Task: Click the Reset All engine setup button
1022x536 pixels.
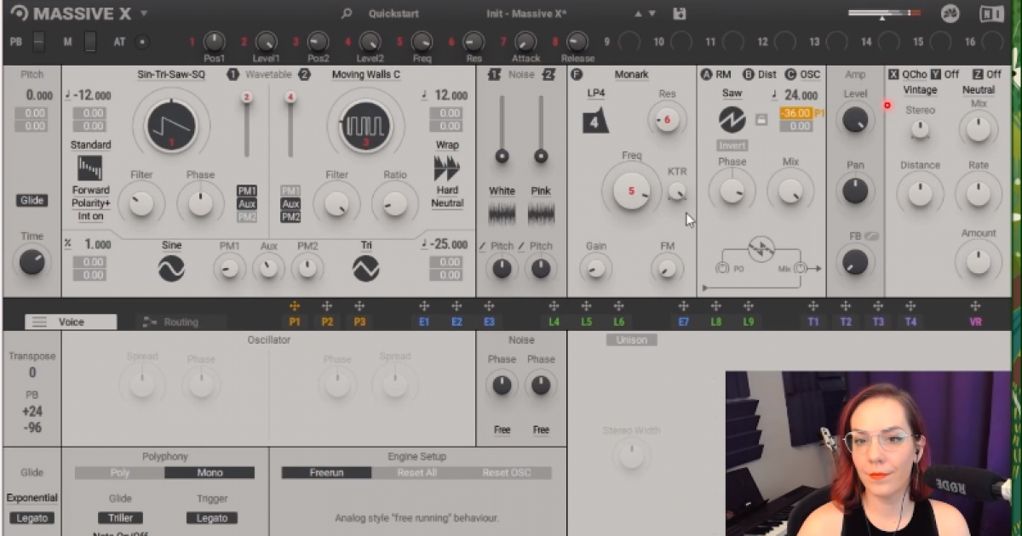Action: tap(416, 473)
